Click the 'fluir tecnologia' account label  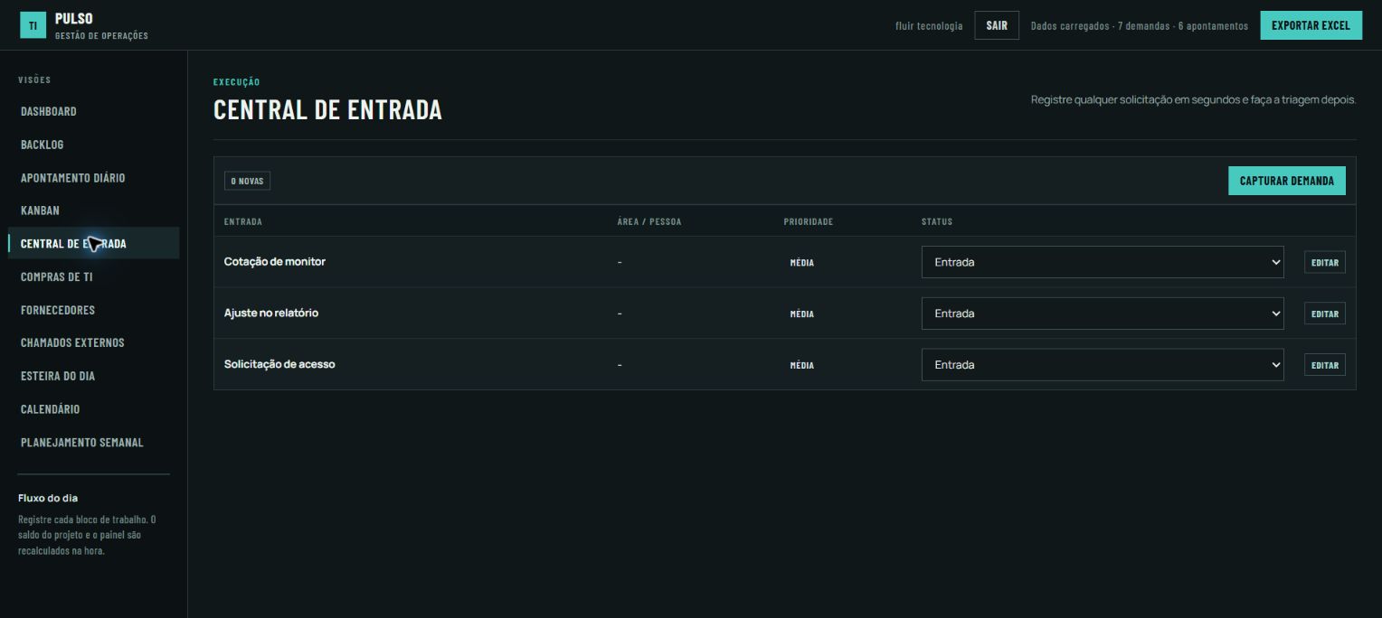click(x=929, y=25)
